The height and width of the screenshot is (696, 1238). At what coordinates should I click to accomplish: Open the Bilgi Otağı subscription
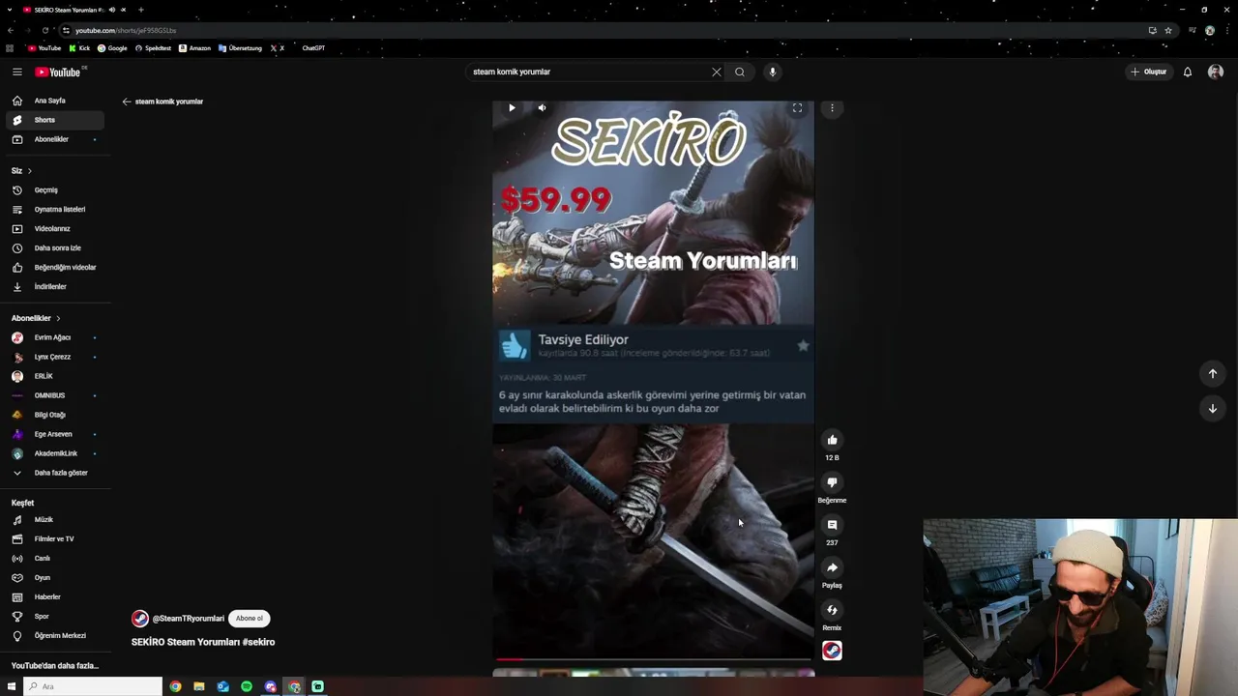tap(53, 415)
